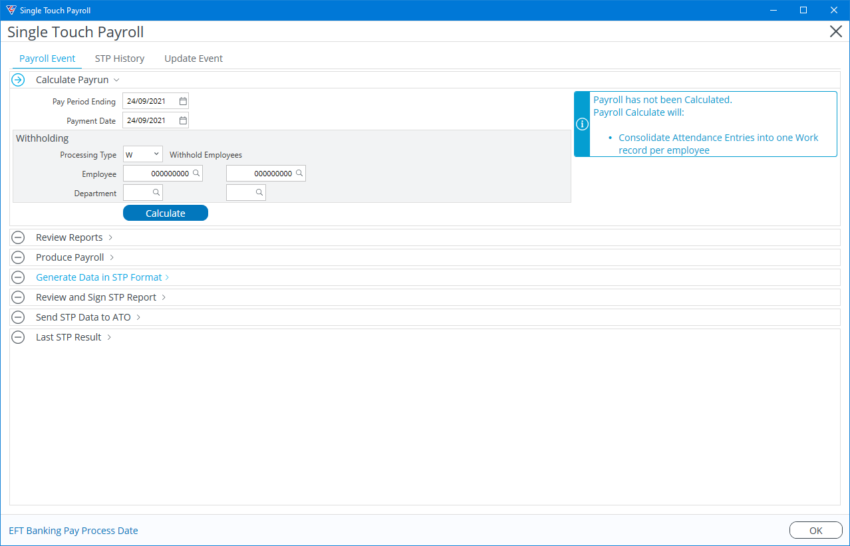Switch to the Payroll Event tab
850x546 pixels.
(47, 59)
